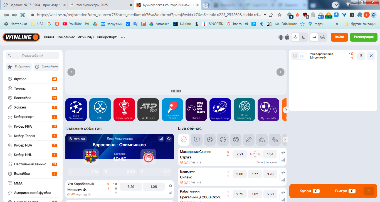Screen dimensions: 380x202
Task: Open the Кубок России tile
Action: tap(124, 110)
